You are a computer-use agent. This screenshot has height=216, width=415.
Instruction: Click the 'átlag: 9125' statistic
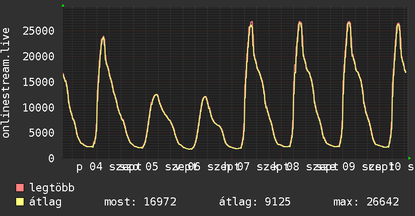pyautogui.click(x=255, y=202)
